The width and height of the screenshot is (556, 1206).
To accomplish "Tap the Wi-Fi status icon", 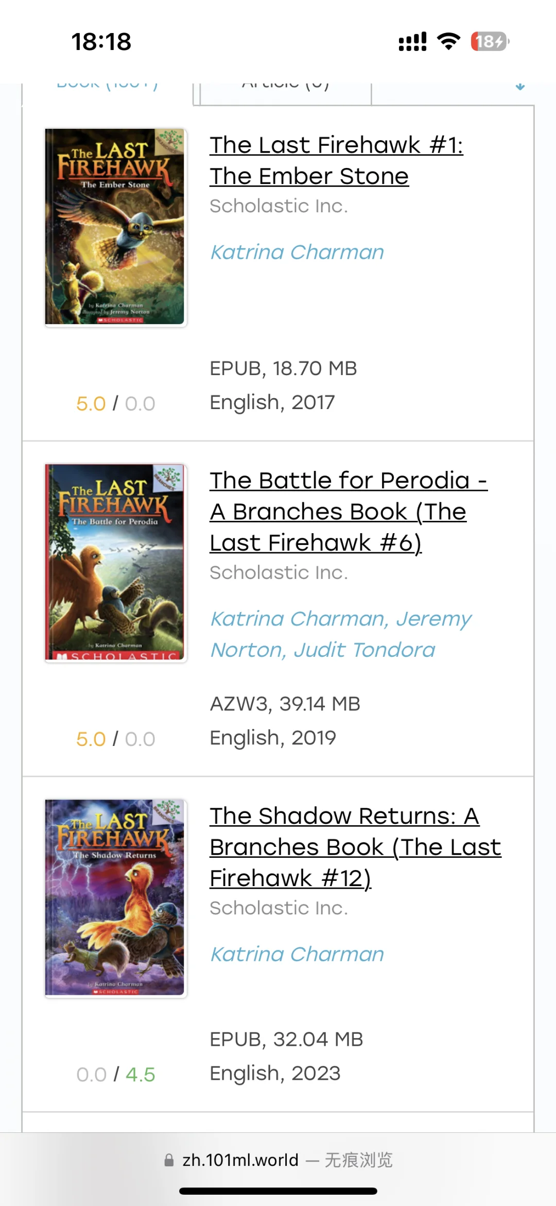I will click(x=448, y=41).
